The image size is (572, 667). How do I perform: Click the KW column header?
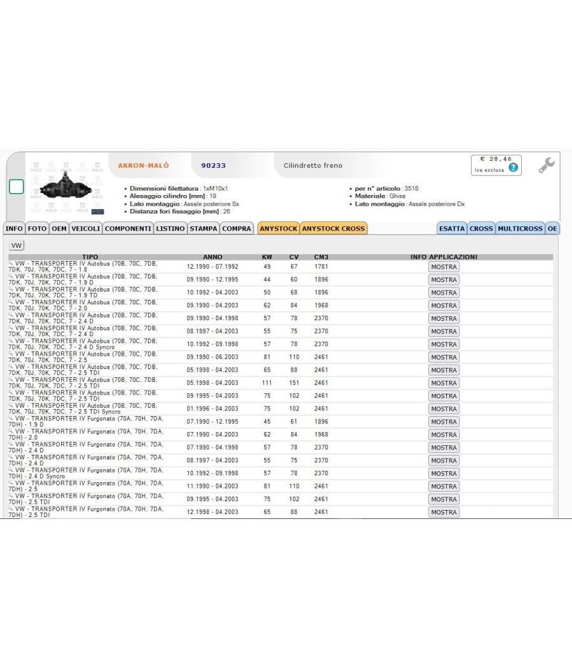click(267, 257)
